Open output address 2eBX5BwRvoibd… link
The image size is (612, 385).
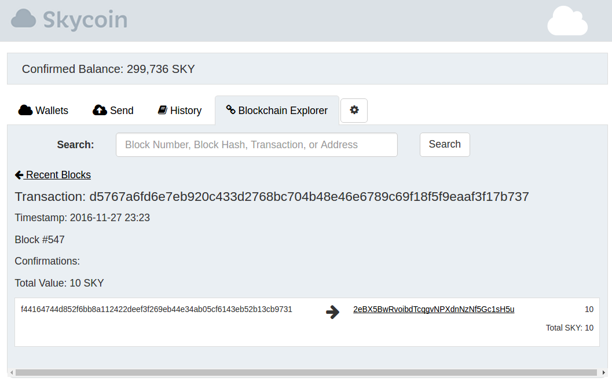coord(434,309)
